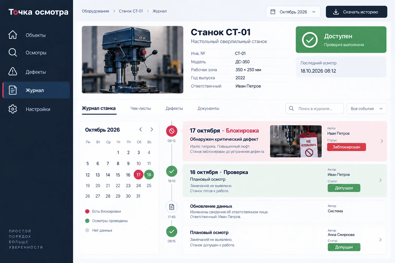Click breadcrumb arrow after Станок СТ-01

148,11
